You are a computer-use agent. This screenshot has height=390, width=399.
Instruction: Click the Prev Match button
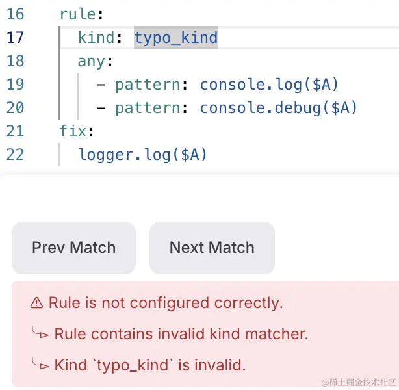(x=73, y=248)
